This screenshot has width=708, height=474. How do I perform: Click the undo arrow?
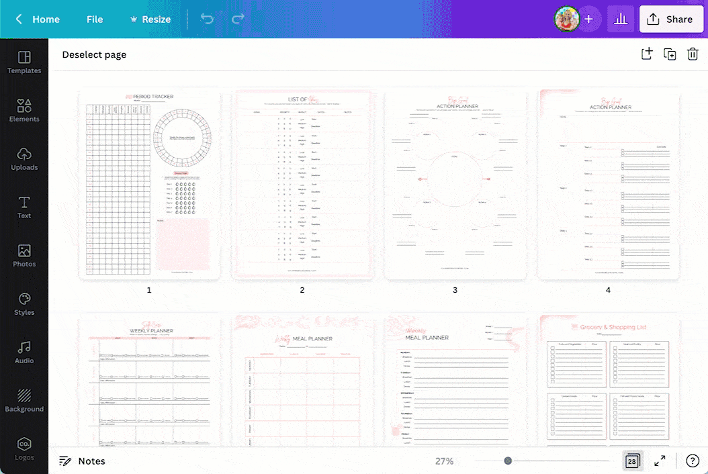(207, 19)
